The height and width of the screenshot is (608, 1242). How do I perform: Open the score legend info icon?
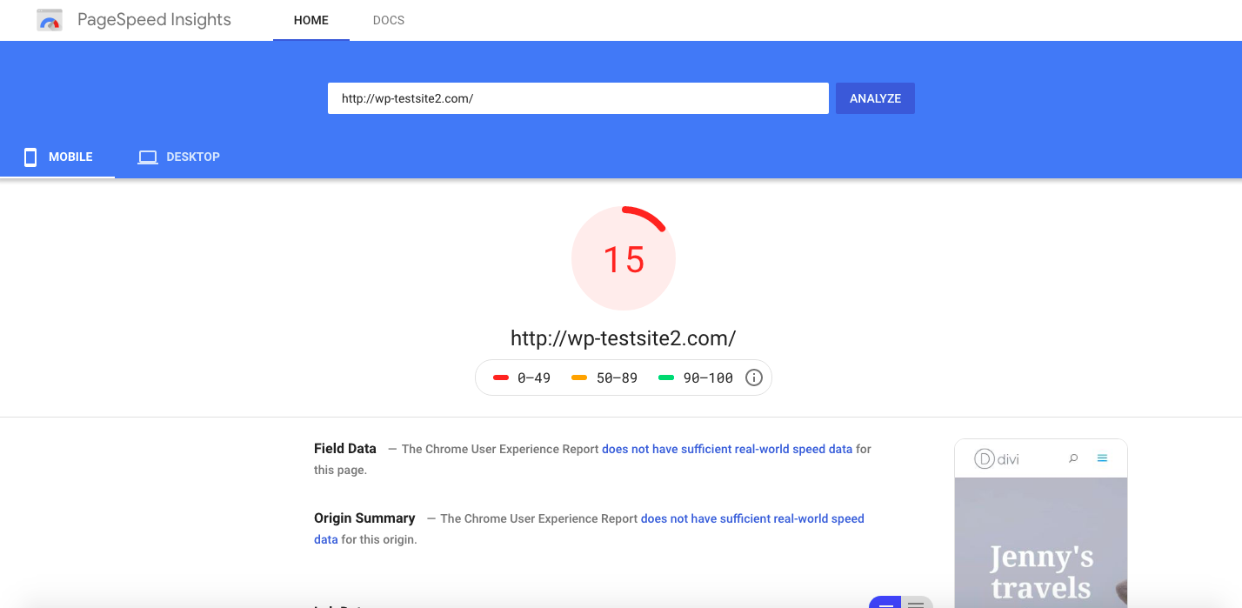(753, 377)
